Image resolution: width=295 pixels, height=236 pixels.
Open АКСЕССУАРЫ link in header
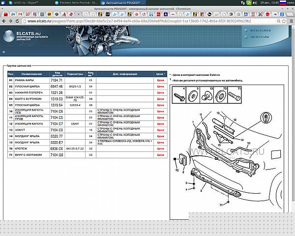point(260,37)
